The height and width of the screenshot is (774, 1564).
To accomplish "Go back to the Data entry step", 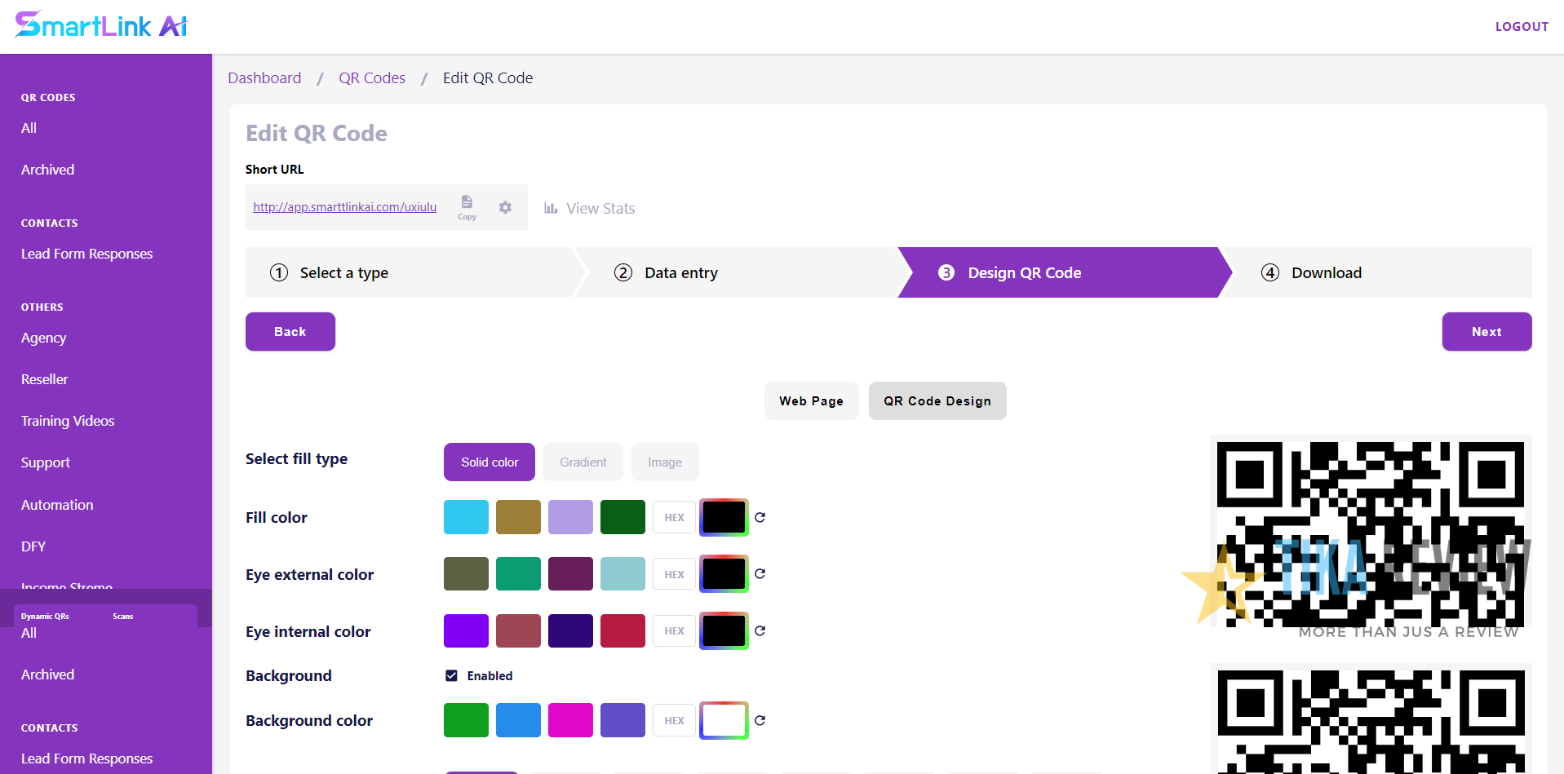I will tap(680, 272).
